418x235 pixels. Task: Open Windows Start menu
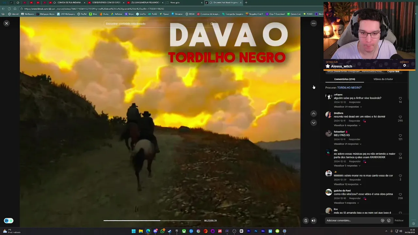click(134, 231)
